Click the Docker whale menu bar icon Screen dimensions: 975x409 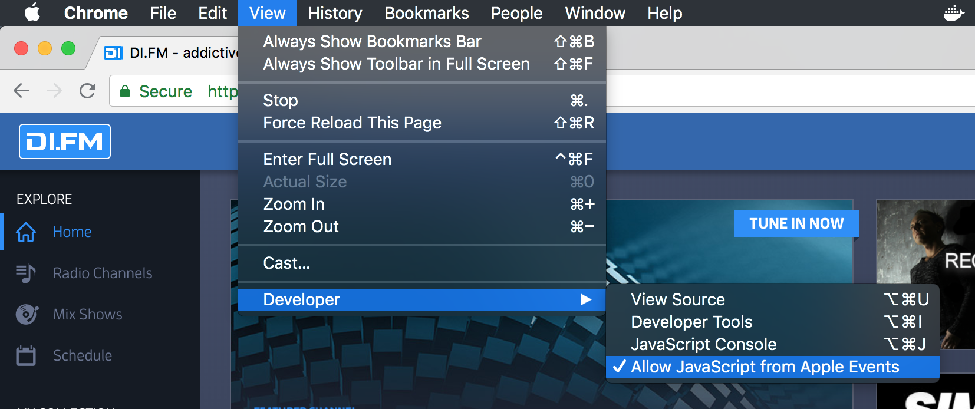[953, 13]
